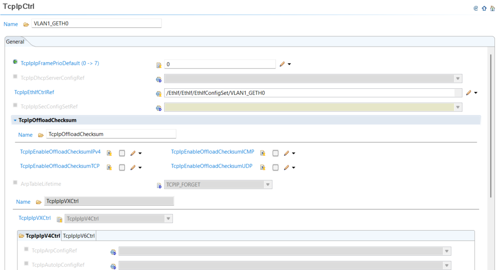Viewport: 498px width, 270px height.
Task: Click the TcpIpIpFramePrioDefault label link
Action: point(60,63)
